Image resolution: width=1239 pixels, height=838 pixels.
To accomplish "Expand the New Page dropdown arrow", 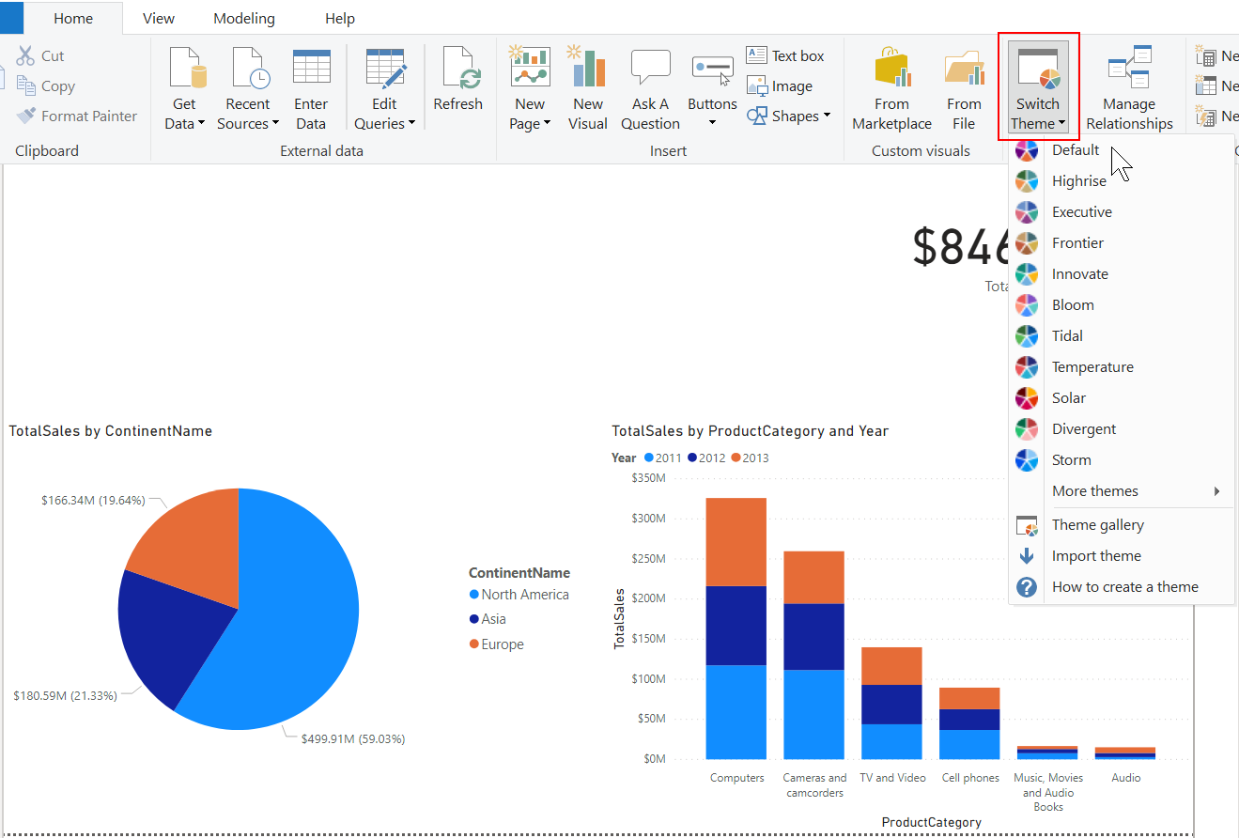I will [547, 124].
